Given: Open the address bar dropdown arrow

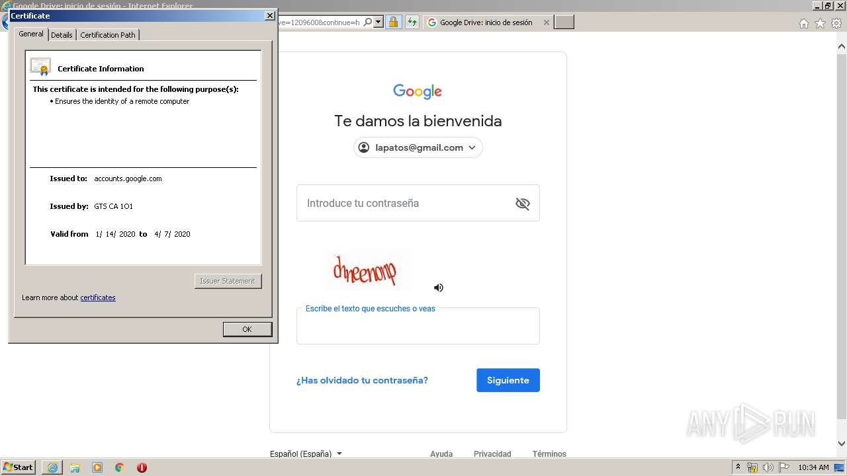Looking at the screenshot, I should pos(379,22).
